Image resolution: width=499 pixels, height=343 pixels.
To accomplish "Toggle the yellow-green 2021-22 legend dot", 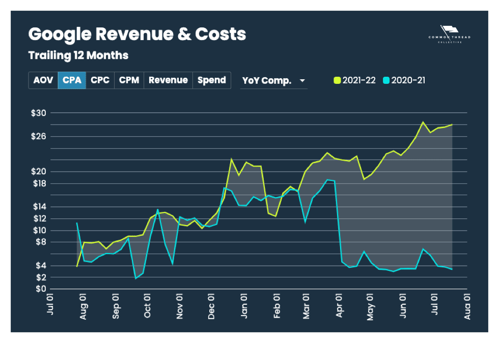I will coord(337,81).
